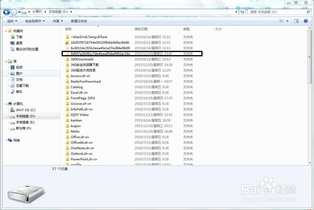Select the Excel.zh-cn folder icon
Viewport: 314px width, 210px height.
point(67,93)
